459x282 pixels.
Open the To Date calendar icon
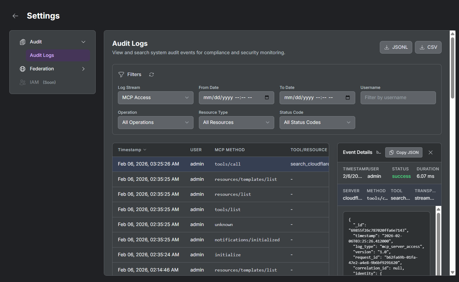click(348, 97)
